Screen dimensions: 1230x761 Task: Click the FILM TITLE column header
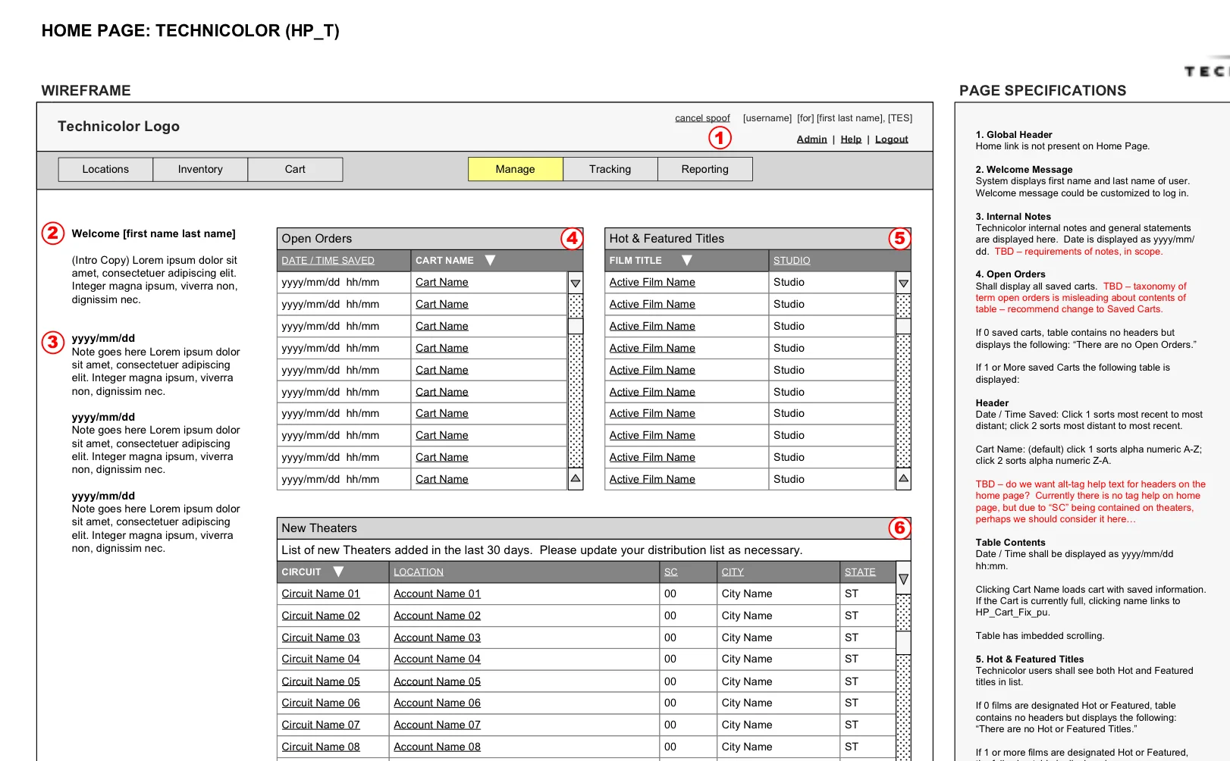click(x=635, y=261)
